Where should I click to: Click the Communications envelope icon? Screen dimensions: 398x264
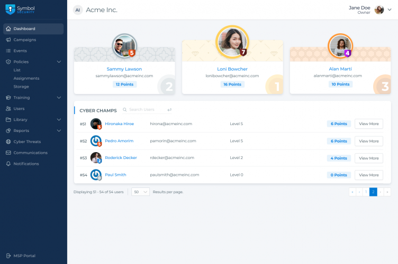tap(8, 153)
